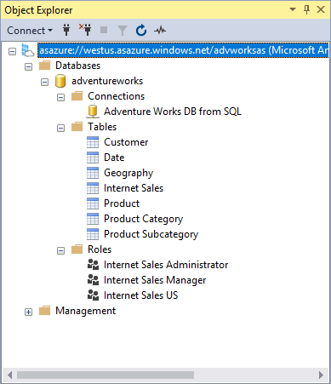Click the horizontal scrollbar thumb
Screen dimensions: 331x384
pyautogui.click(x=106, y=375)
